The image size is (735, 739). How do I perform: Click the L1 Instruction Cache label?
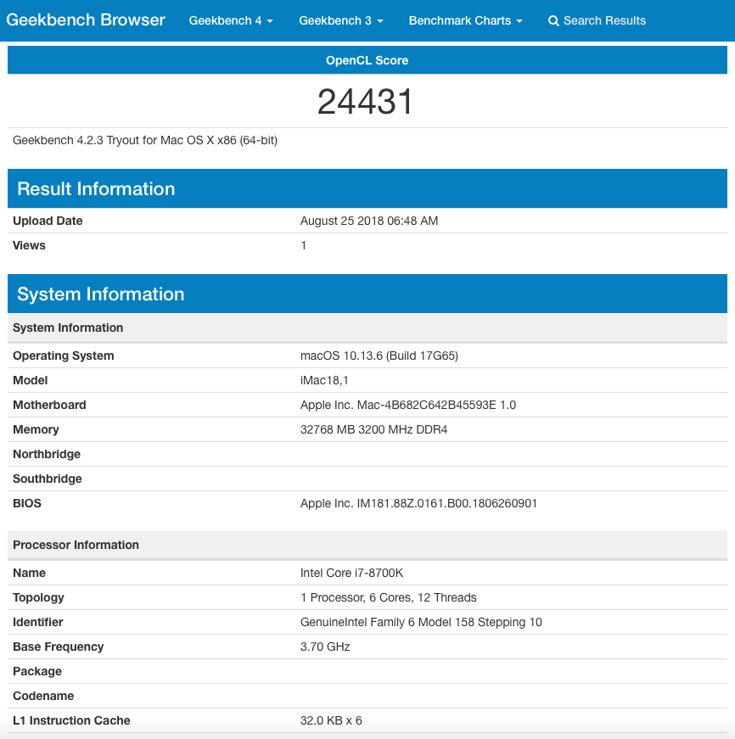(71, 720)
